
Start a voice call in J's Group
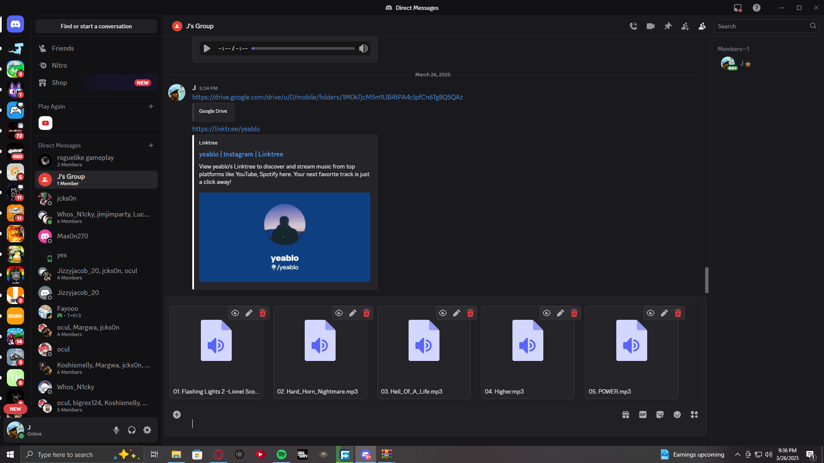click(x=633, y=26)
